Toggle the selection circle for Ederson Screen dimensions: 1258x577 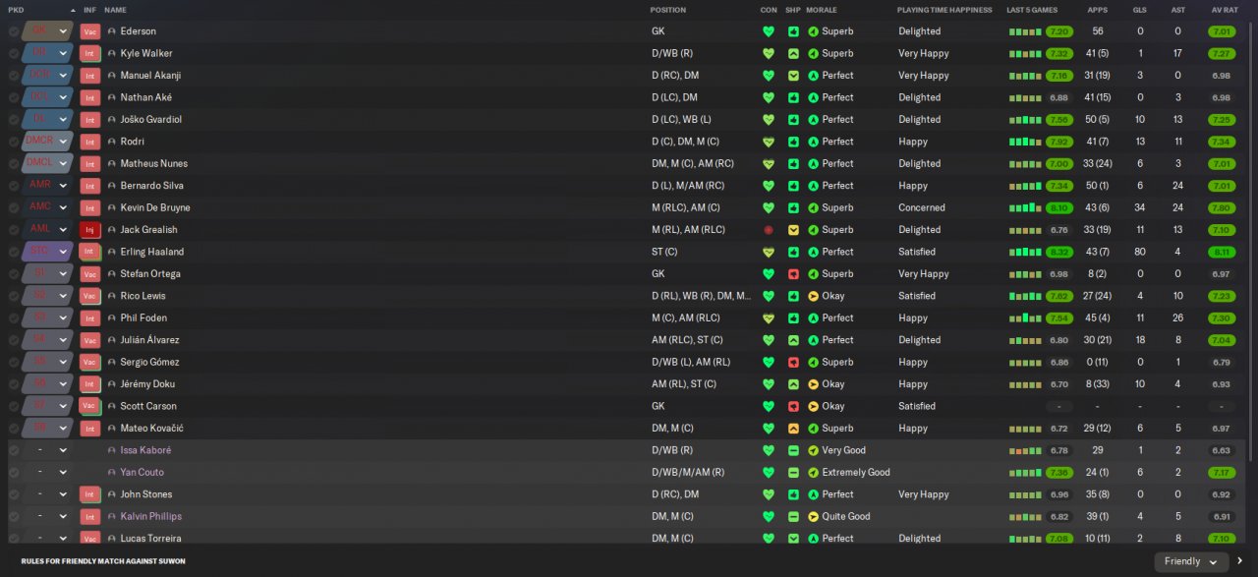tap(13, 31)
